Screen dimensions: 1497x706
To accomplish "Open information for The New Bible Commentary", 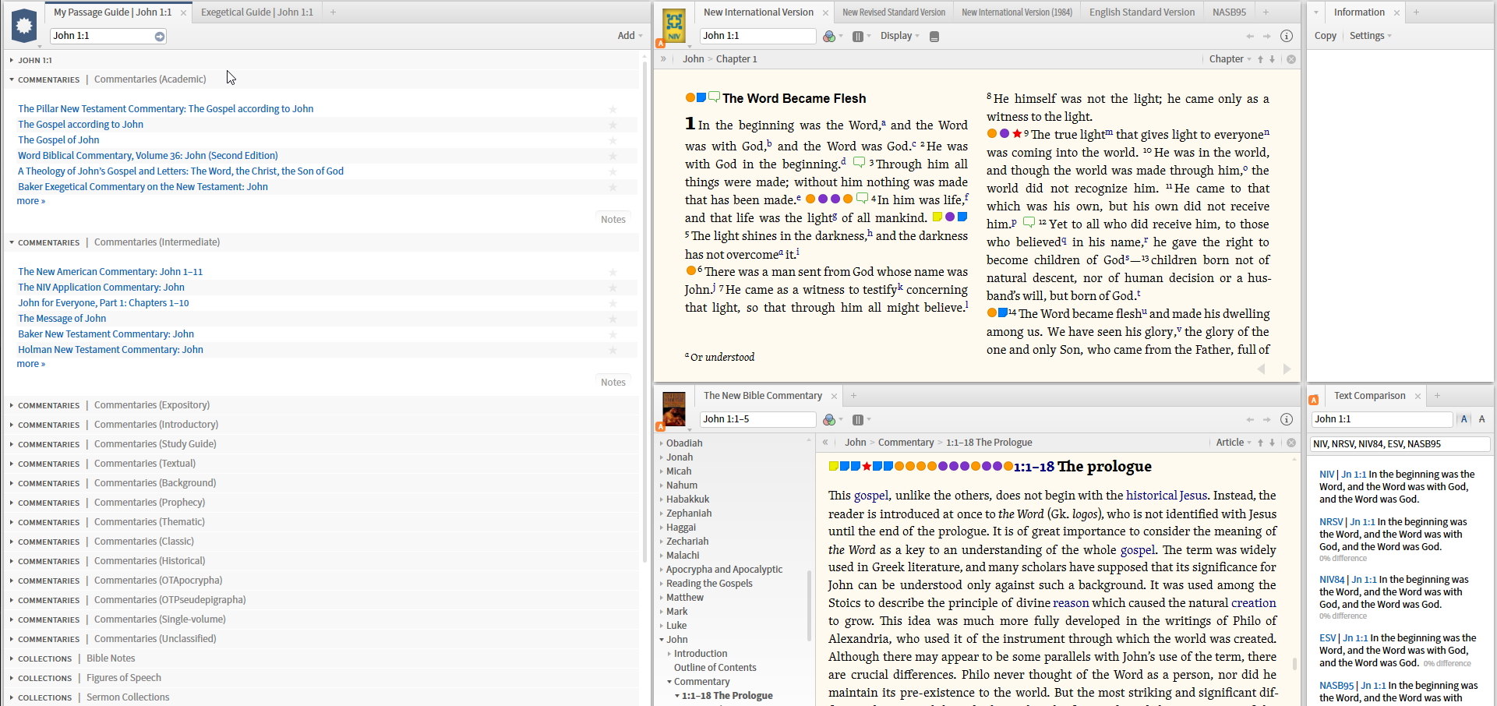I will click(x=1287, y=419).
